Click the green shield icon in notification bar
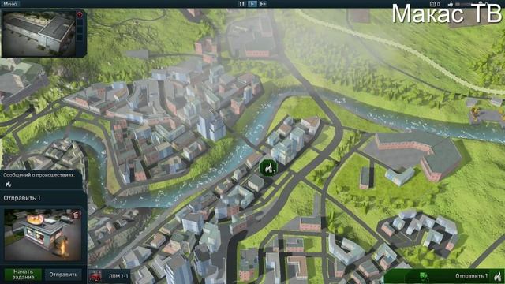Viewport: 505px width, 284px height. (x=423, y=276)
